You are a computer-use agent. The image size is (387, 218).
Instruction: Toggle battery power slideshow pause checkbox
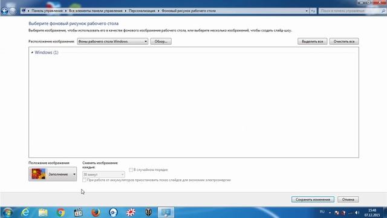tap(84, 180)
